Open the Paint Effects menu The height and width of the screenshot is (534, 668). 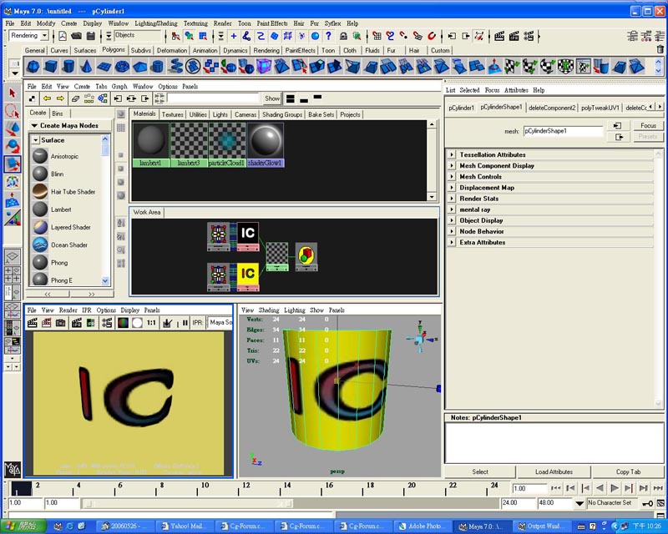tap(272, 23)
